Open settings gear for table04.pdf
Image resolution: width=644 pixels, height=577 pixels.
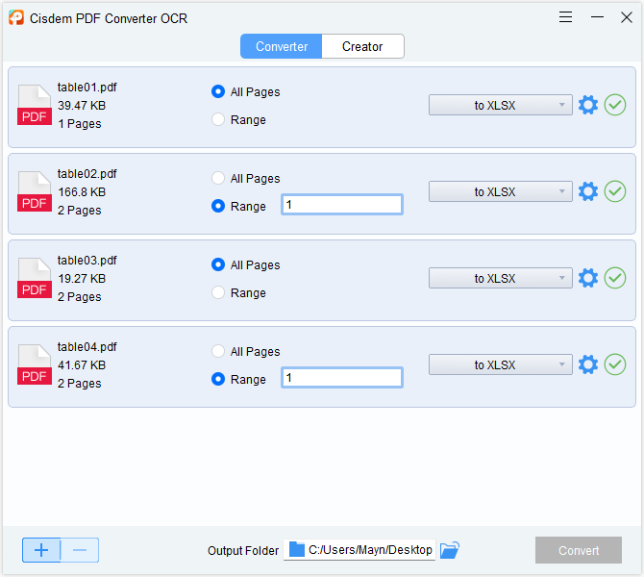point(588,364)
